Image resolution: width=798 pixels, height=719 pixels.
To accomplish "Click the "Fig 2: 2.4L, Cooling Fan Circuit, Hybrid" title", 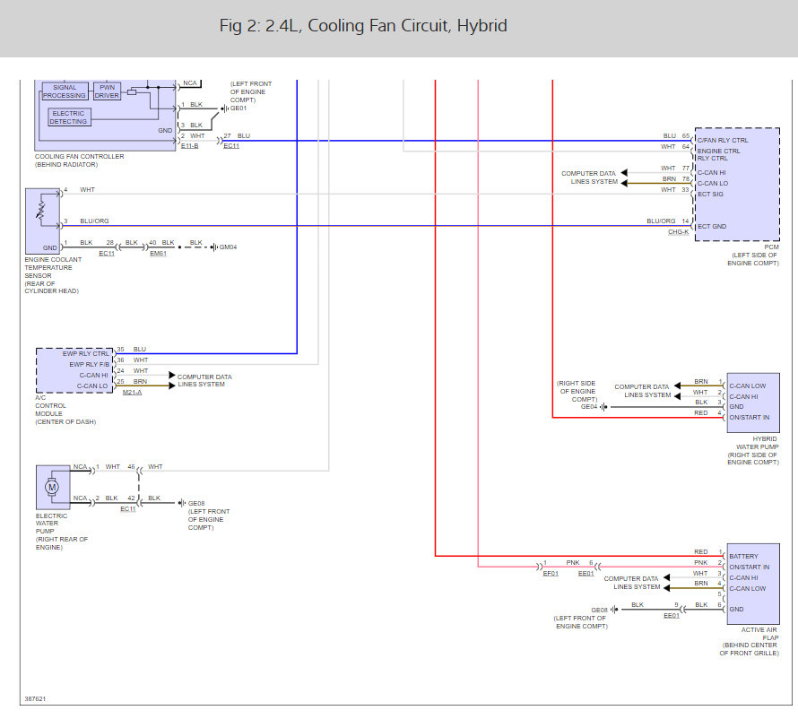I will 363,25.
